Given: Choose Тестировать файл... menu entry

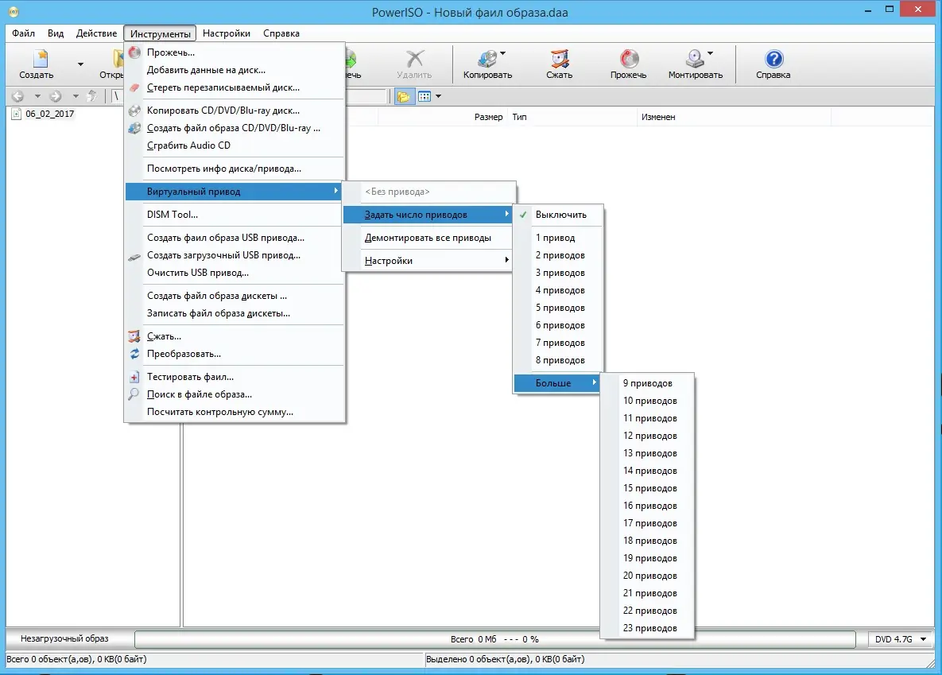Looking at the screenshot, I should [x=235, y=377].
